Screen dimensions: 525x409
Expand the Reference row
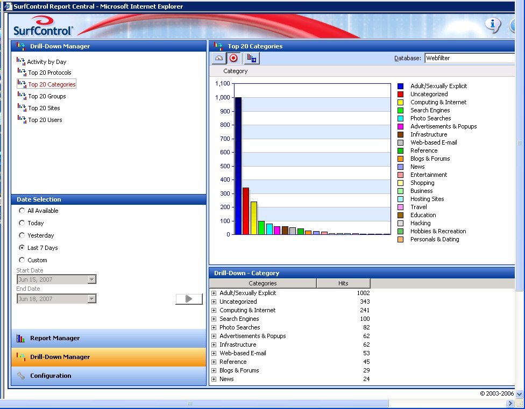(214, 362)
